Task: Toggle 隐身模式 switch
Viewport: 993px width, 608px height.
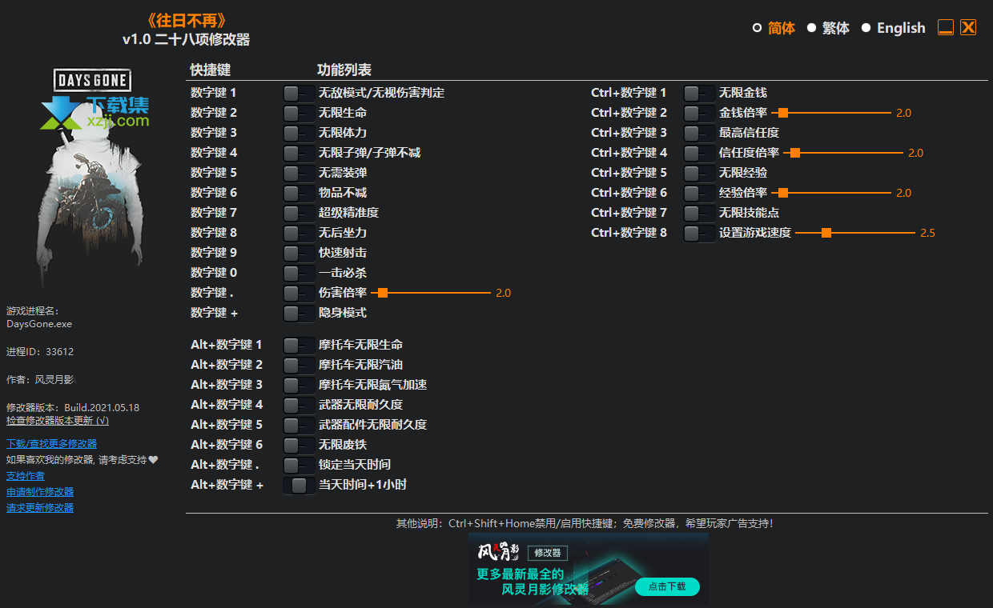Action: pyautogui.click(x=300, y=313)
